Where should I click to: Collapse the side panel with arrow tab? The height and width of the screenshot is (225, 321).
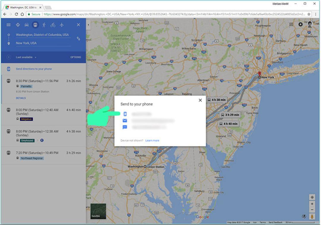click(88, 25)
